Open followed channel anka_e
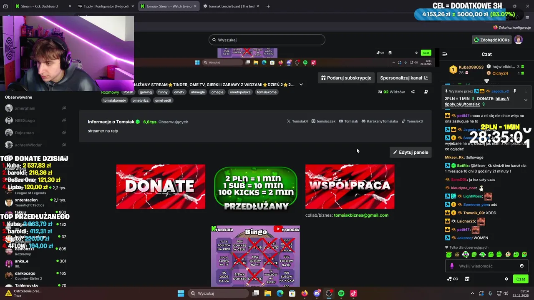The height and width of the screenshot is (300, 534). click(35, 263)
